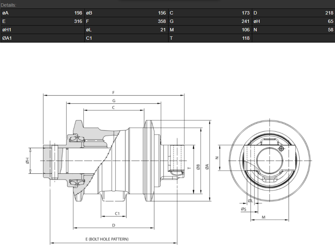
Task: Click the Details heading above the table
Action: [x=9, y=5]
